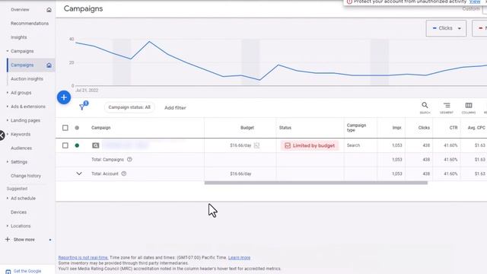Click View link in account protection notice
The width and height of the screenshot is (487, 274).
(x=475, y=2)
